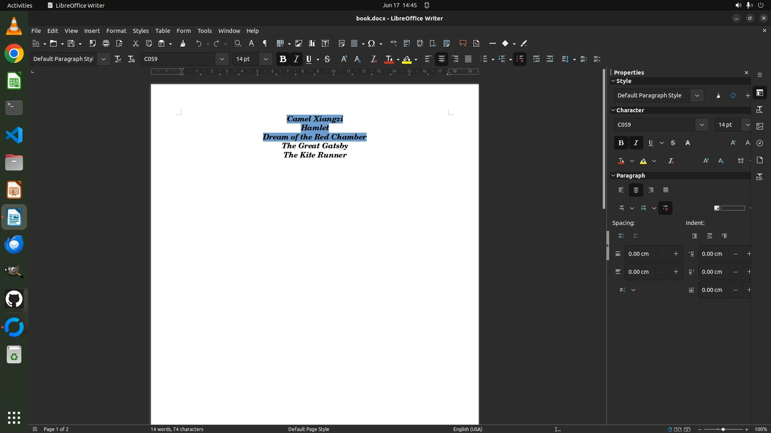Click the Find & Replace magnifier icon
Image resolution: width=771 pixels, height=433 pixels.
(x=238, y=43)
